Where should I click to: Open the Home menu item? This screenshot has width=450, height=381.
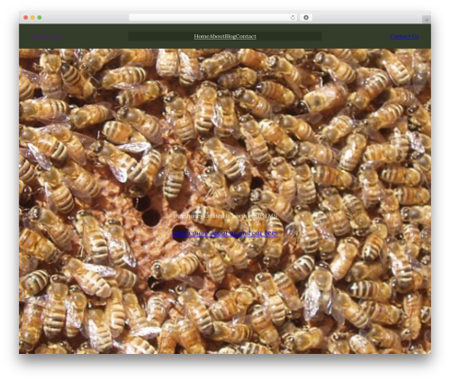coord(202,36)
